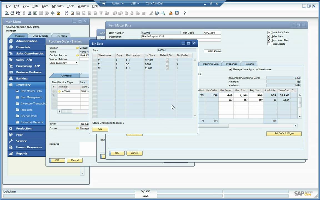The height and width of the screenshot is (200, 320).
Task: Toggle Manage Inventory by Warehouse checkbox
Action: coord(230,69)
